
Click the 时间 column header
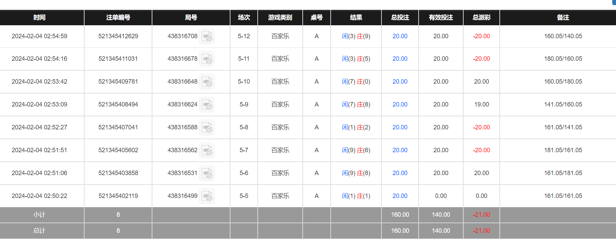40,17
